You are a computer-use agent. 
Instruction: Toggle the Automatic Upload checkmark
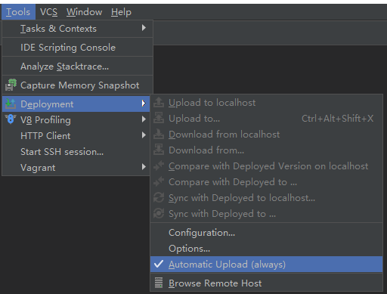point(159,264)
